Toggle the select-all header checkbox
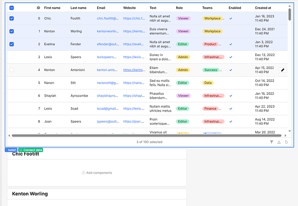The width and height of the screenshot is (298, 206). (x=12, y=8)
